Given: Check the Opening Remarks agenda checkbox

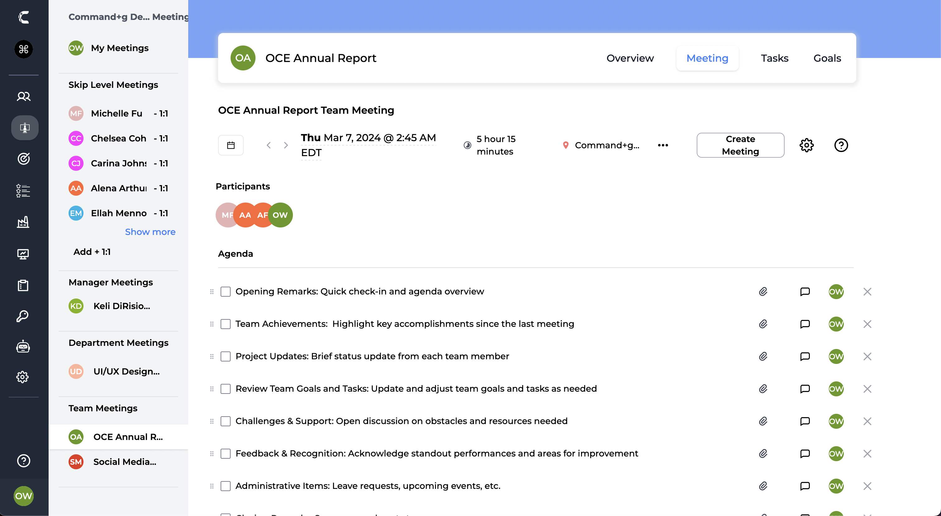Looking at the screenshot, I should coord(225,291).
